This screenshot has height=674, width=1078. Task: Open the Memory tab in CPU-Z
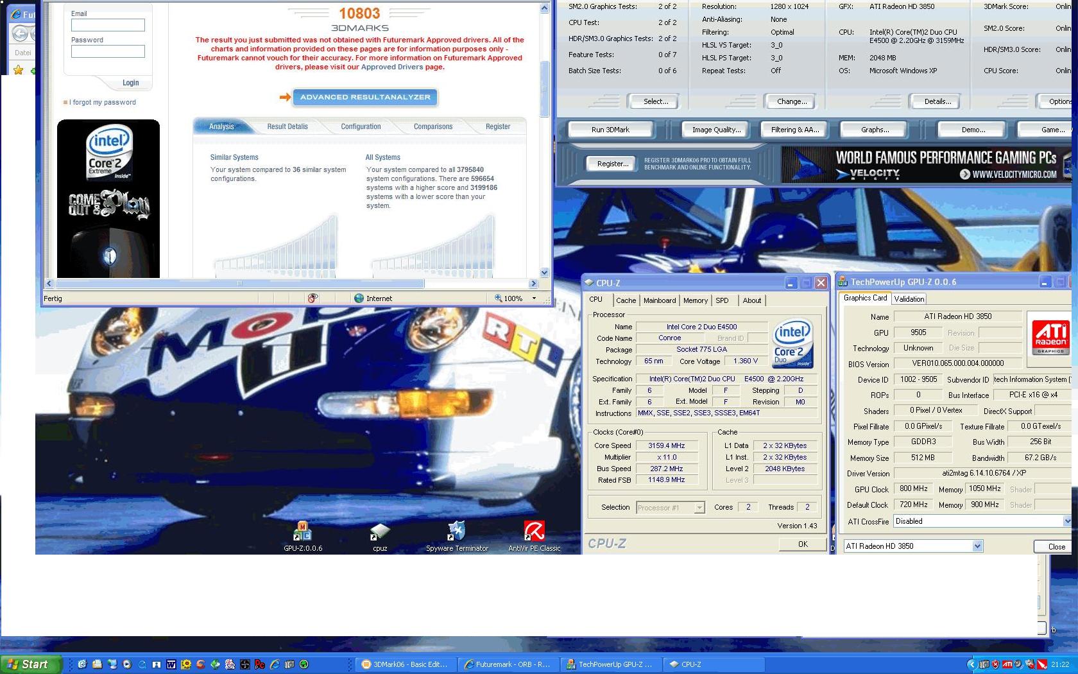click(696, 300)
